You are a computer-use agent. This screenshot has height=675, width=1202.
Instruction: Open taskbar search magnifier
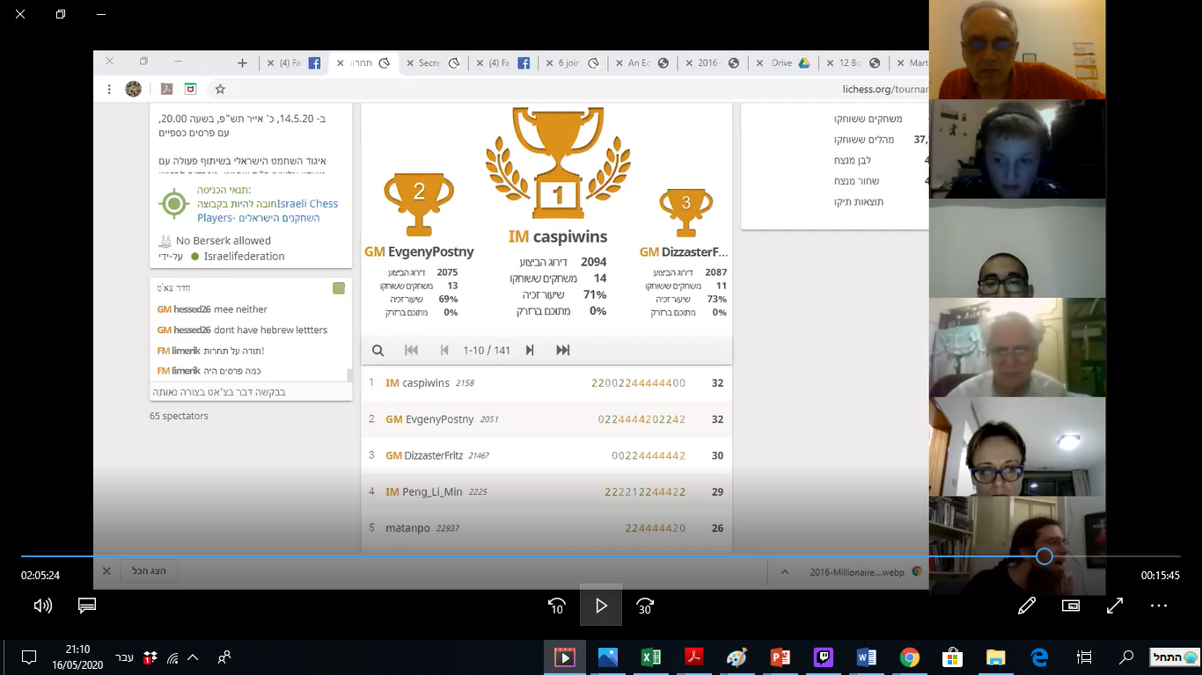coord(1126,657)
